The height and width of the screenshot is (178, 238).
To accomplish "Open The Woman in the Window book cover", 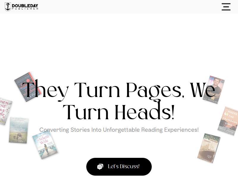I will (28, 87).
